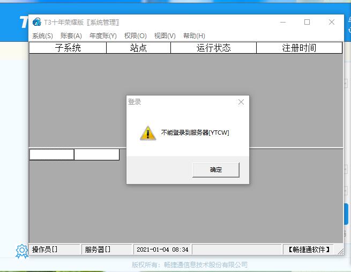Click the yellow warning icon in dialog
This screenshot has height=272, width=351.
(148, 133)
